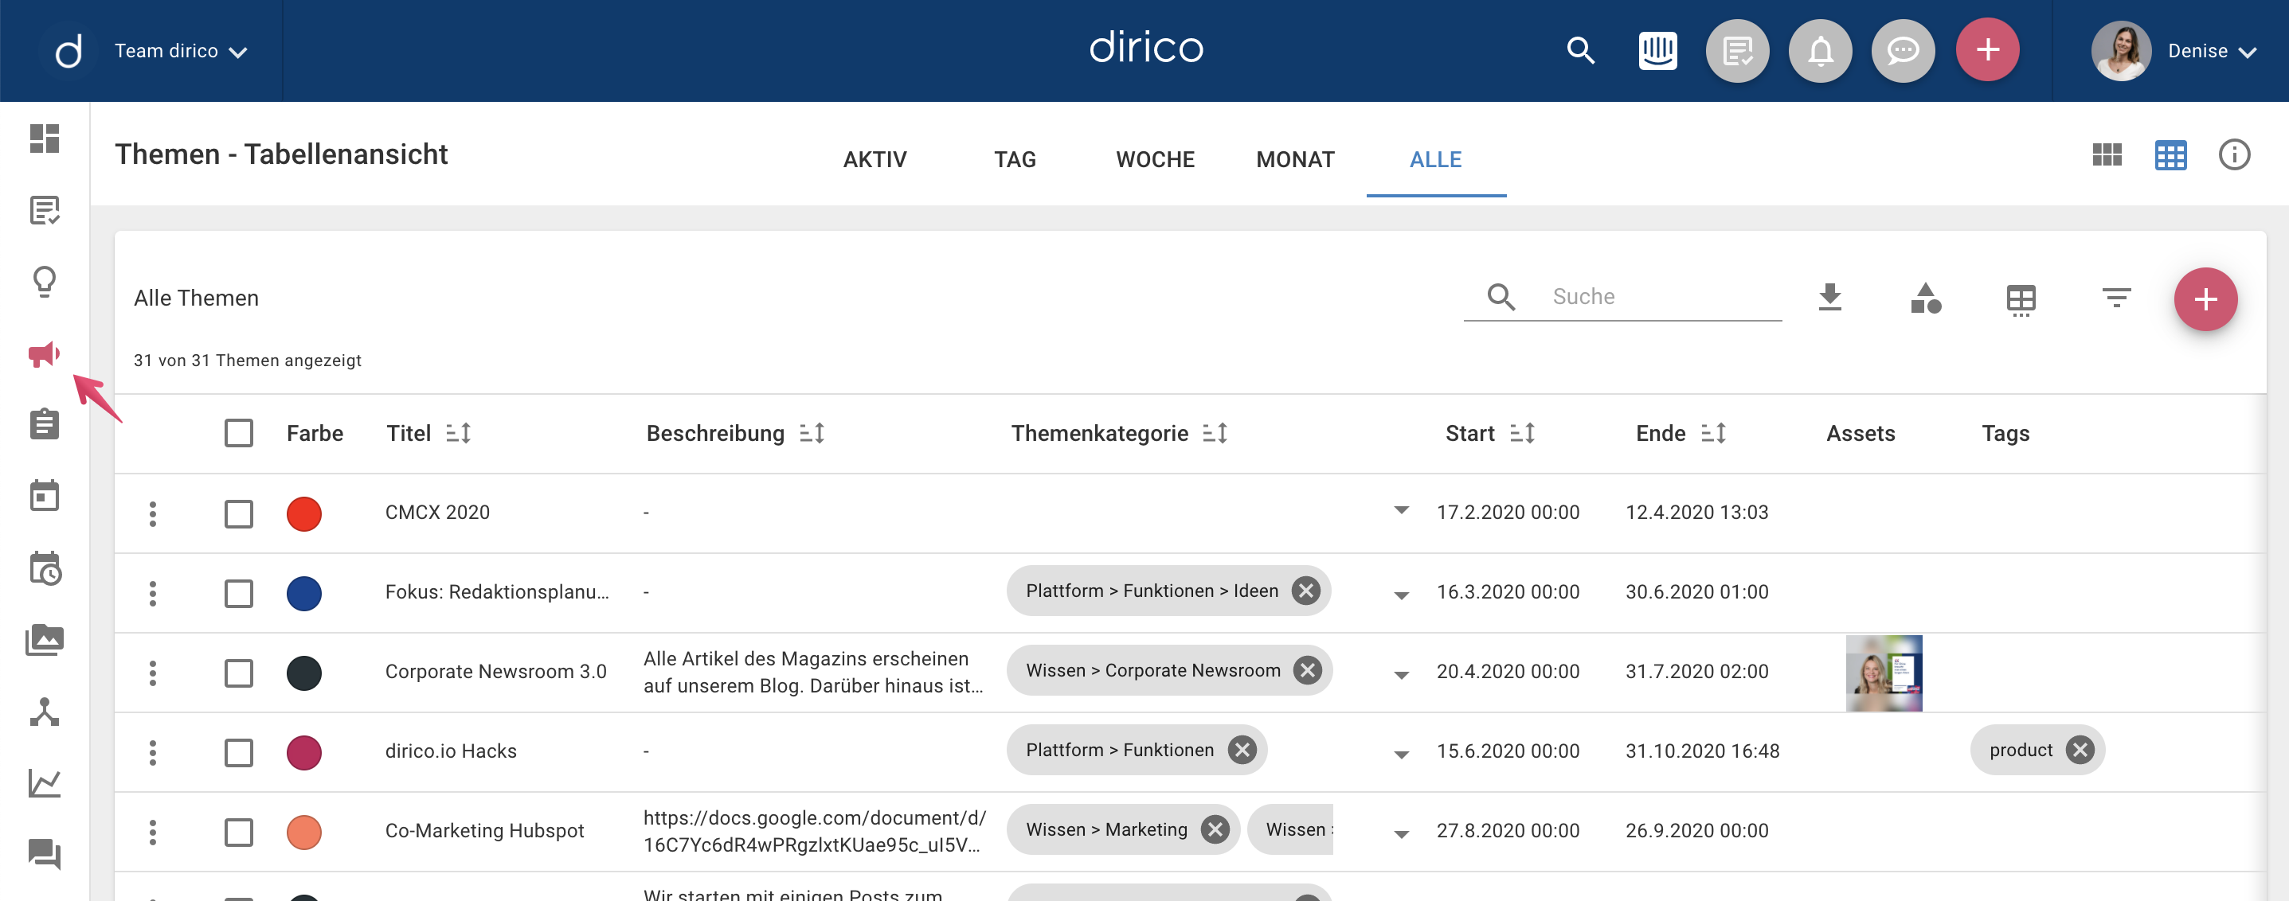Check the Co-Marketing Hubspot row checkbox
2289x901 pixels.
238,833
